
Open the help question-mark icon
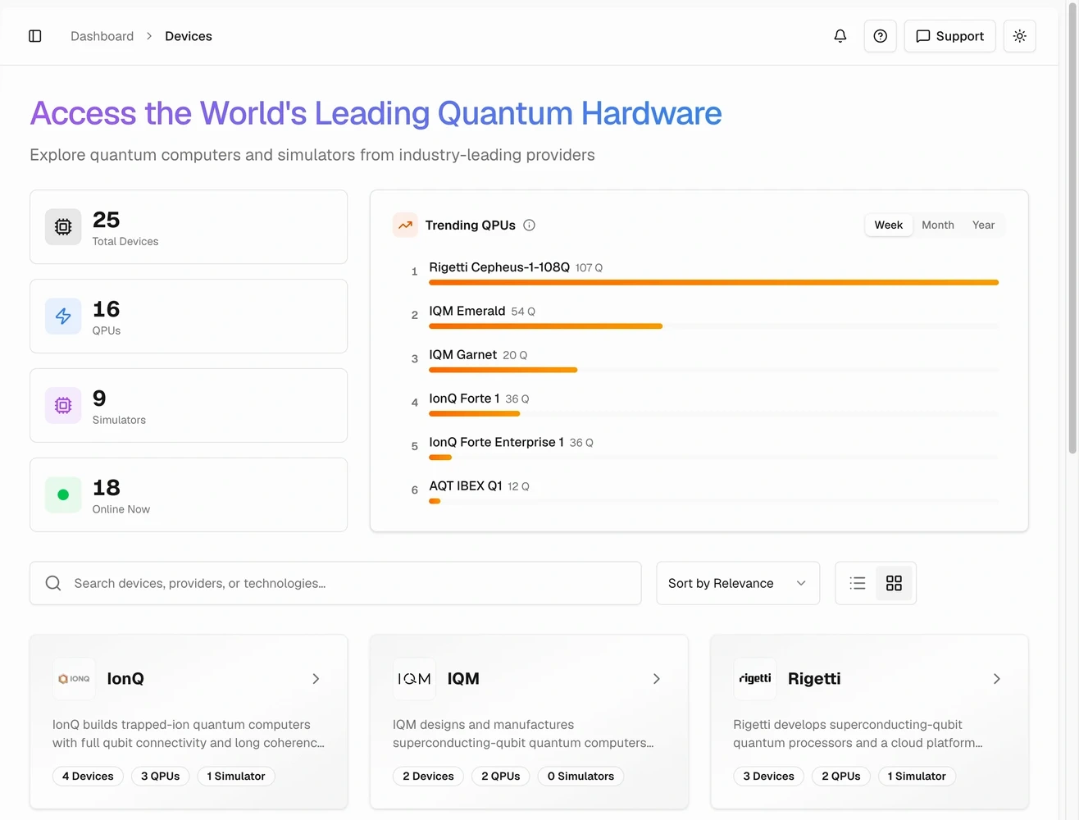click(x=880, y=36)
